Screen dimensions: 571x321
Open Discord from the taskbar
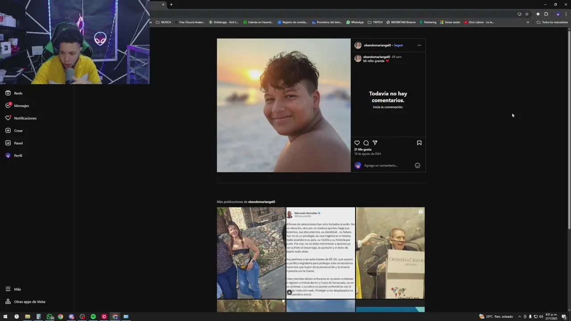(71, 317)
